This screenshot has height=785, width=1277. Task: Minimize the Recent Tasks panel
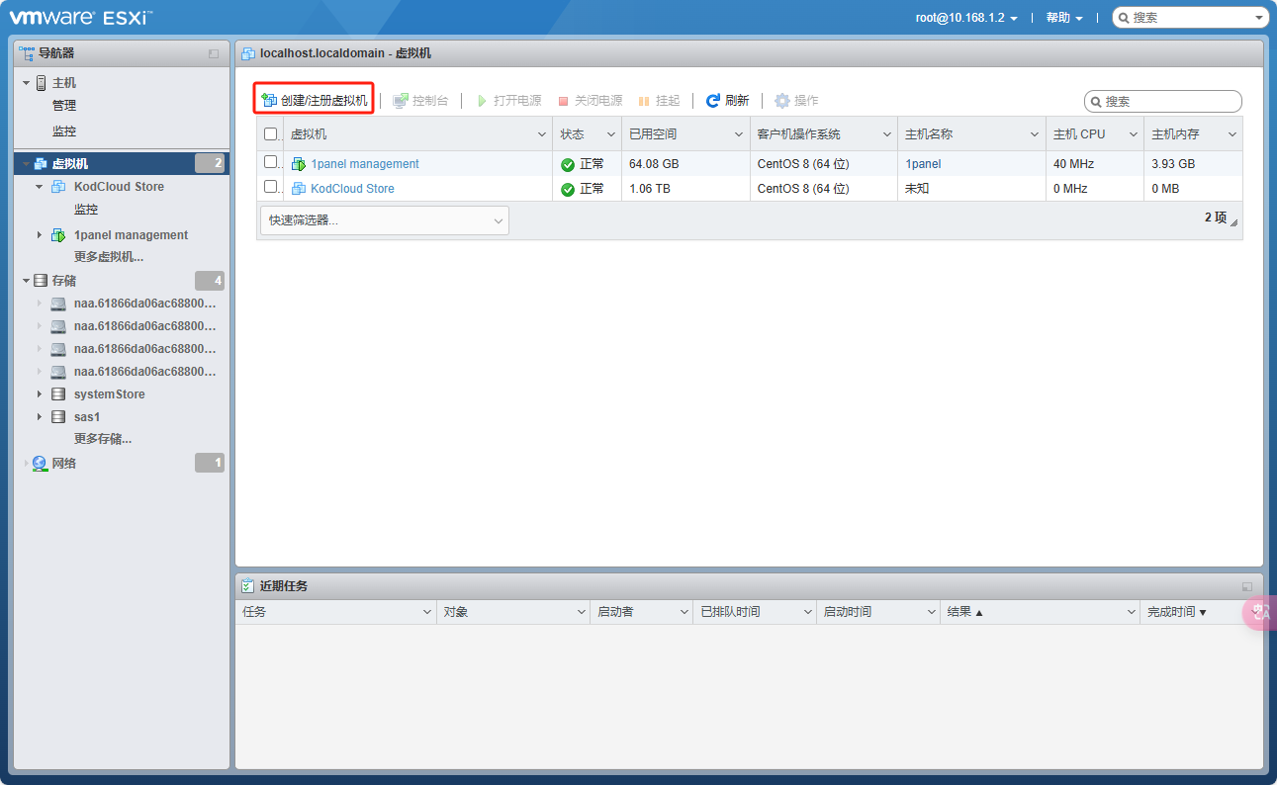[x=1247, y=586]
